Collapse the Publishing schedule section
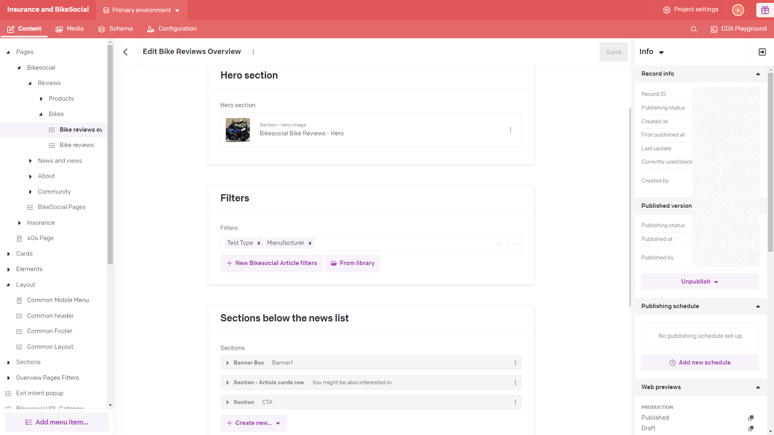Viewport: 774px width, 435px height. [758, 306]
